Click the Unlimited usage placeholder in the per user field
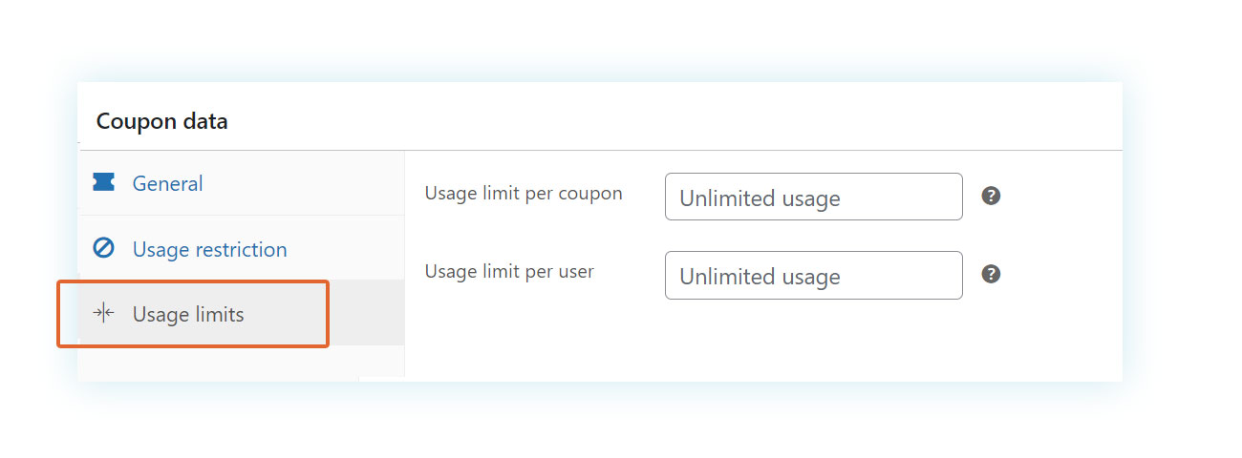The height and width of the screenshot is (458, 1242). tap(760, 277)
